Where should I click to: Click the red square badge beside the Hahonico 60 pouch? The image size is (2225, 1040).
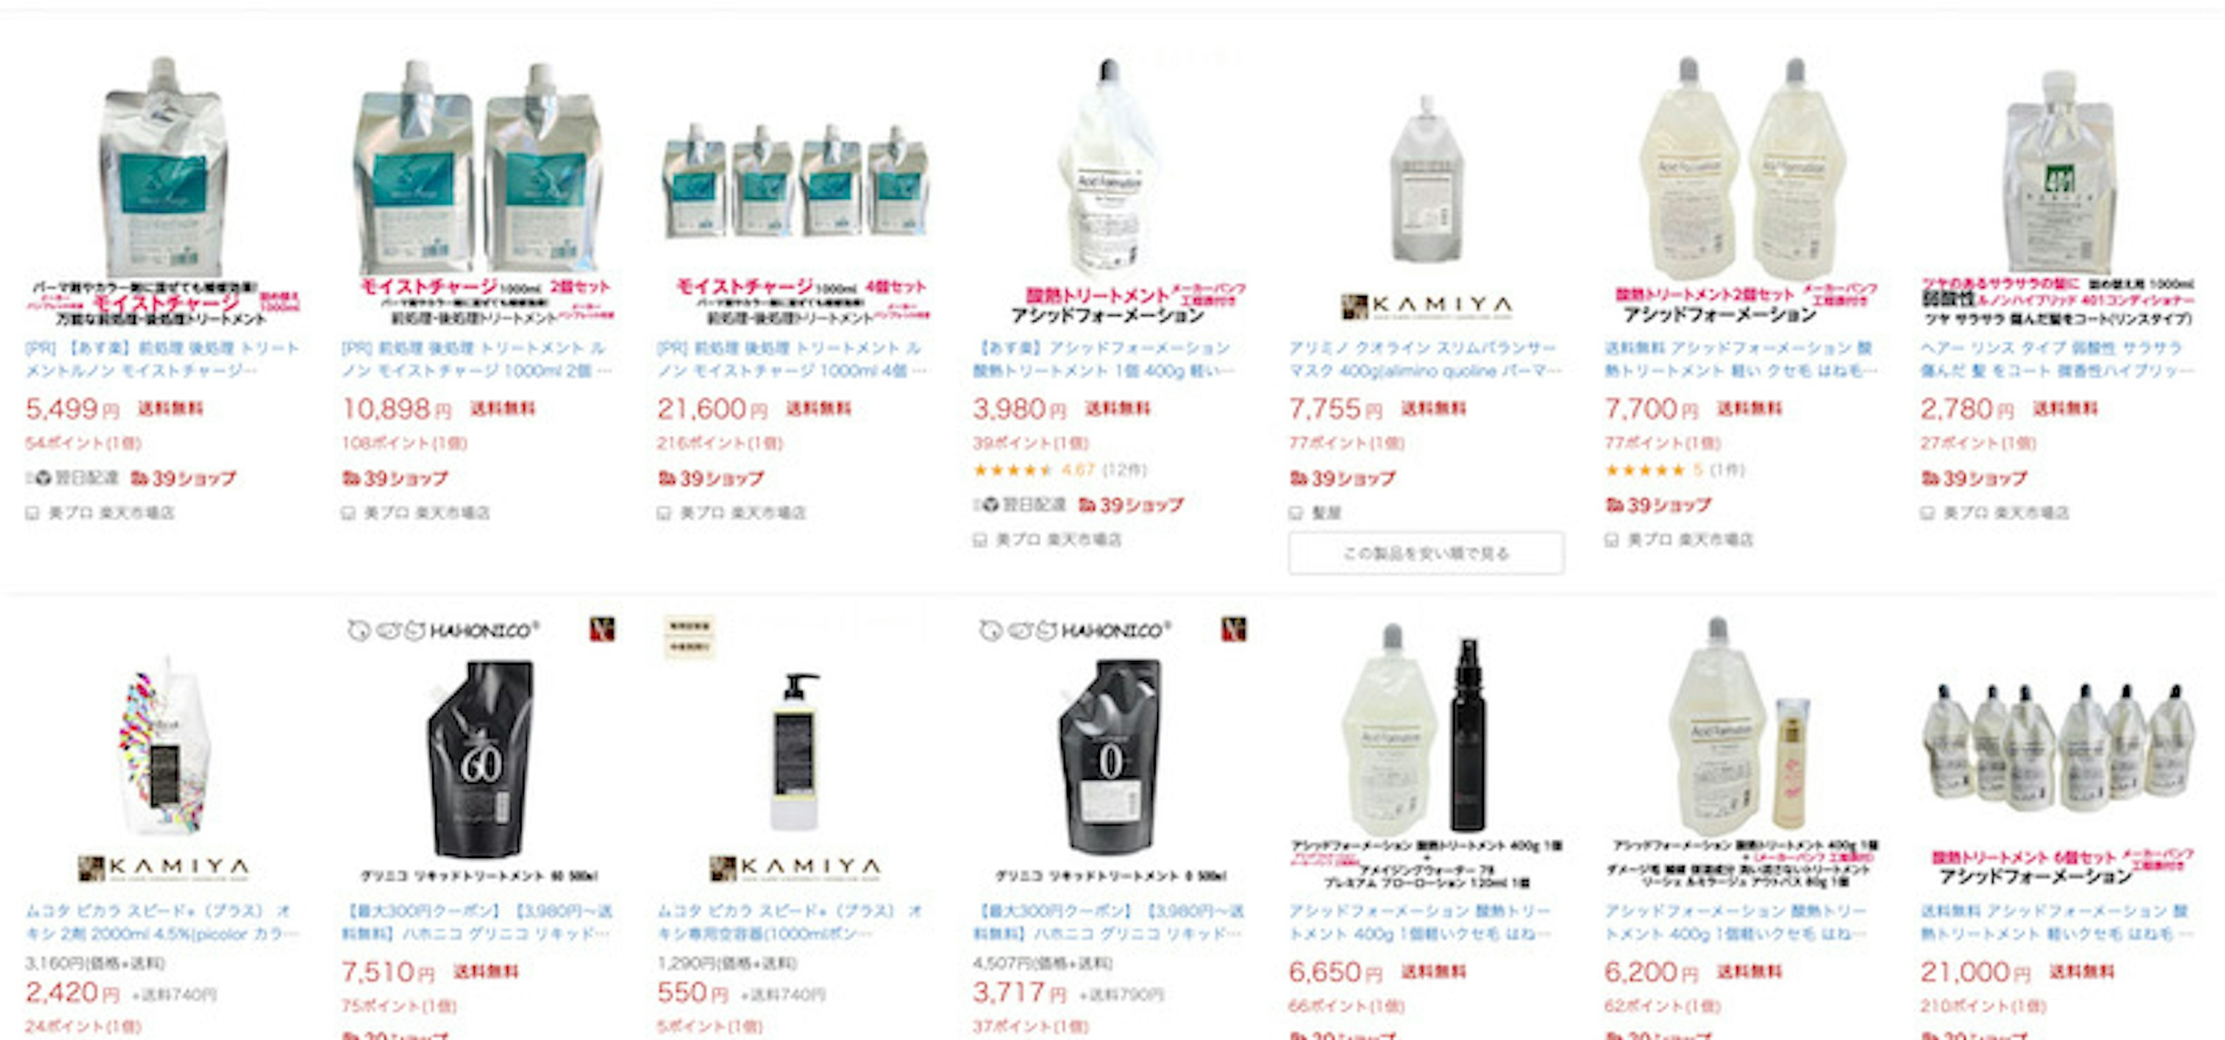pyautogui.click(x=602, y=629)
